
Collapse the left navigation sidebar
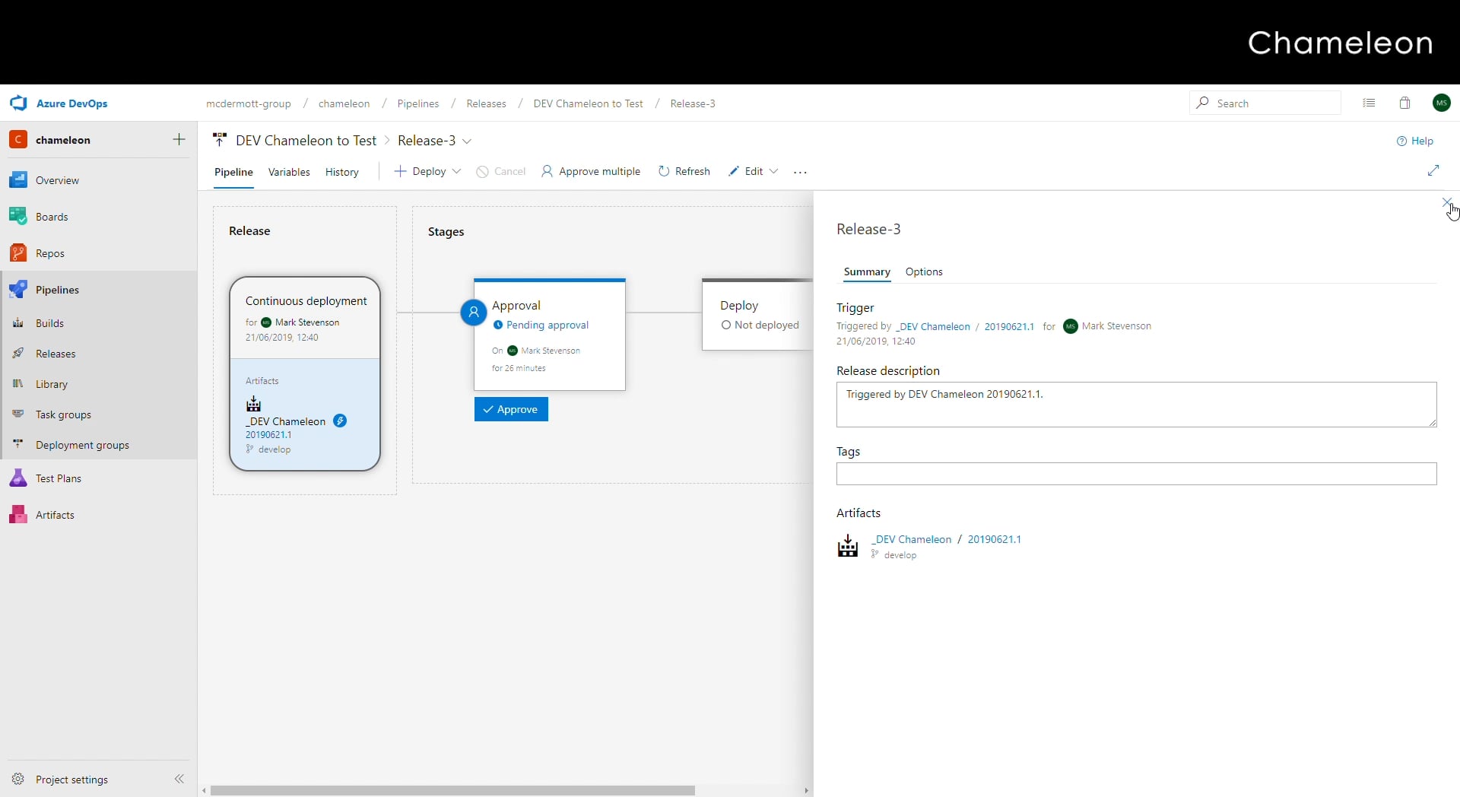click(x=179, y=779)
